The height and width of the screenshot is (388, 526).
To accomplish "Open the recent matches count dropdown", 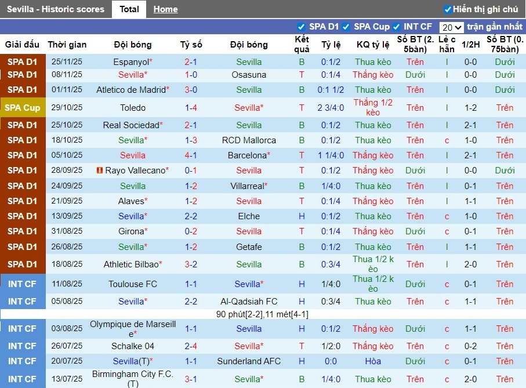I will click(x=451, y=27).
